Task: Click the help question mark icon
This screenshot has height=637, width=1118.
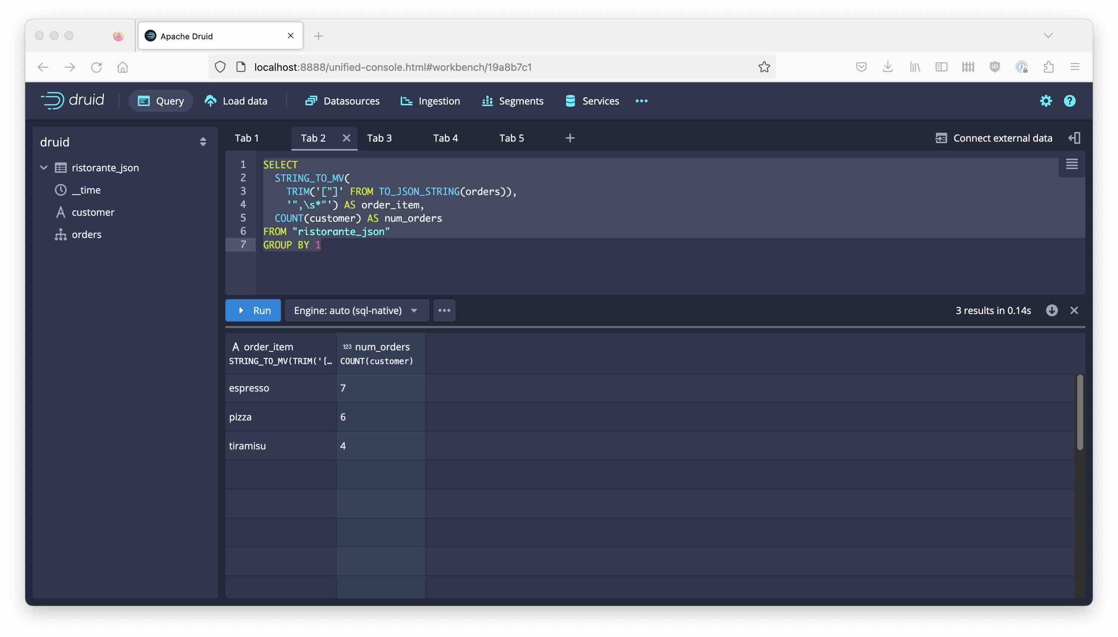Action: coord(1069,100)
